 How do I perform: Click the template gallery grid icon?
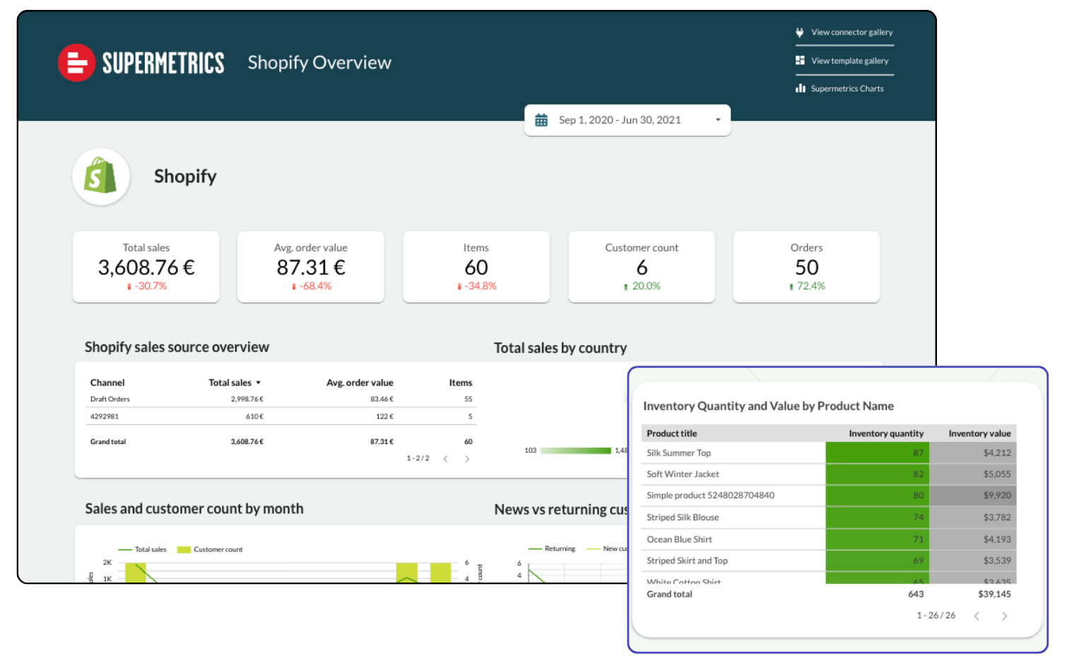point(800,61)
